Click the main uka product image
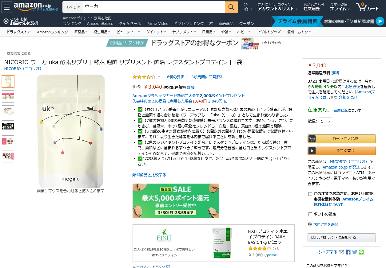This screenshot has height=268, width=386. tap(71, 131)
